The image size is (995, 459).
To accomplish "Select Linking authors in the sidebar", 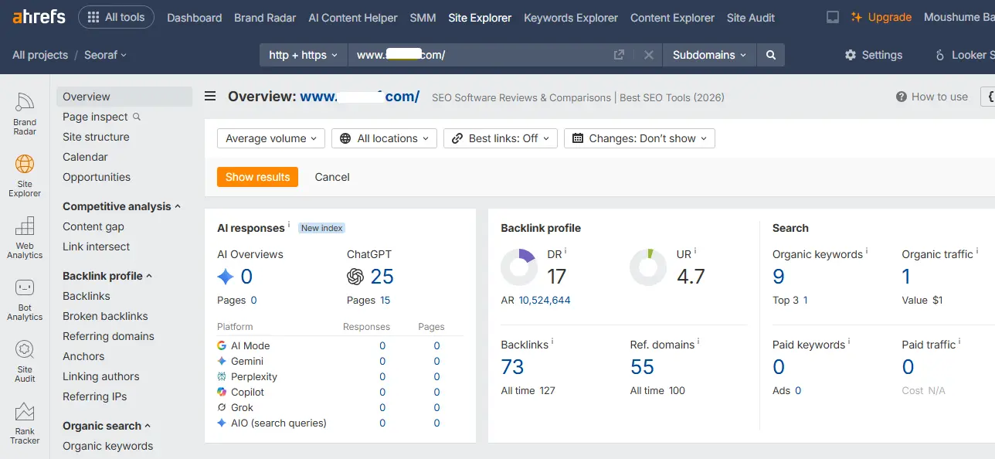I will pyautogui.click(x=101, y=376).
